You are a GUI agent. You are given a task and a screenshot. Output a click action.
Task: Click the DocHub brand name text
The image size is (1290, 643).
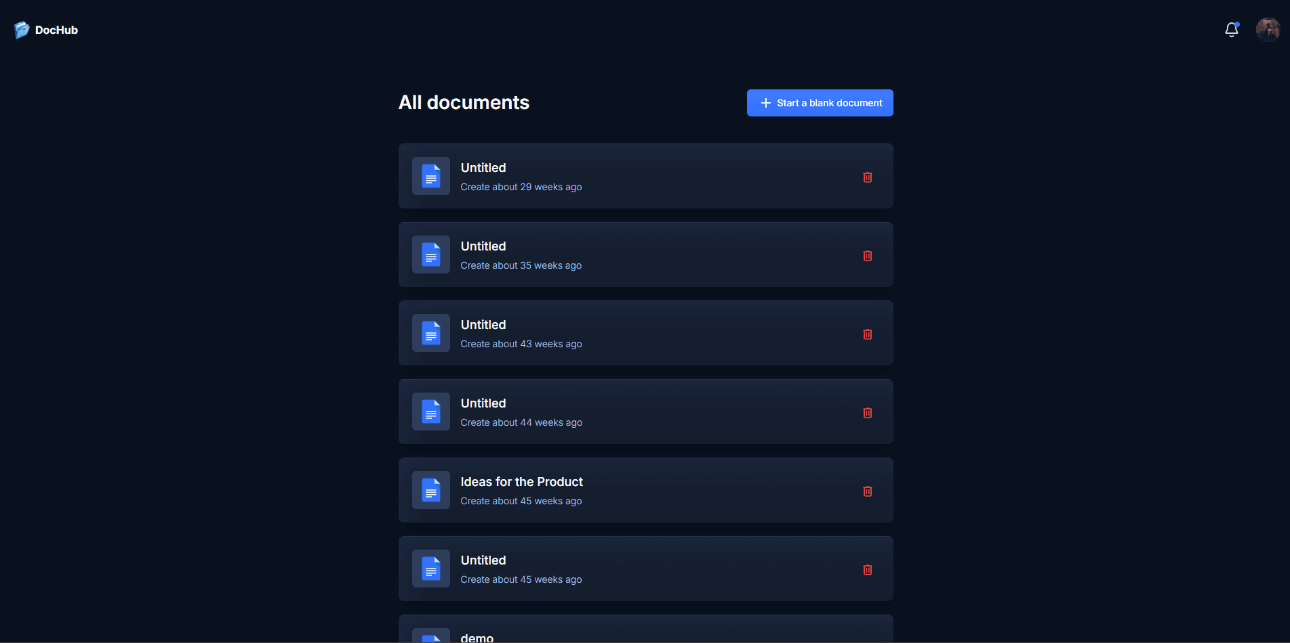[x=56, y=30]
